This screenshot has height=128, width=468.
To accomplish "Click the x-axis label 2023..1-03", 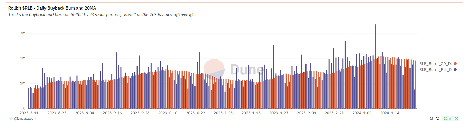I will [223, 113].
